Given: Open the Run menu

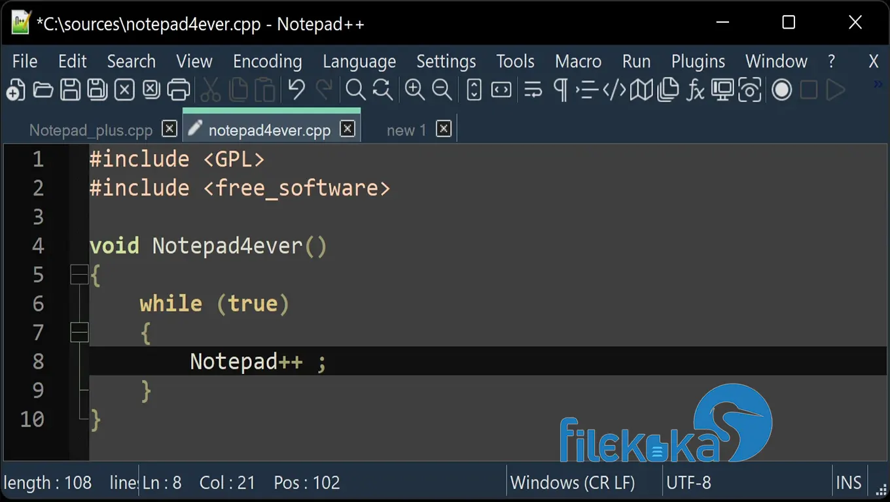Looking at the screenshot, I should [x=637, y=61].
